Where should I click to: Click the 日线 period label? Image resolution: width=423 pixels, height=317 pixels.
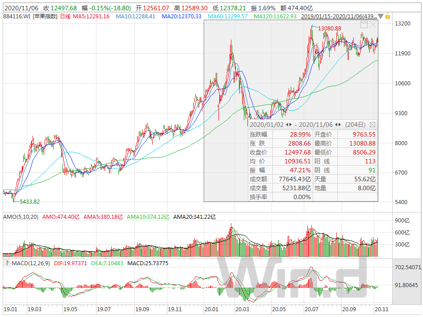point(65,17)
